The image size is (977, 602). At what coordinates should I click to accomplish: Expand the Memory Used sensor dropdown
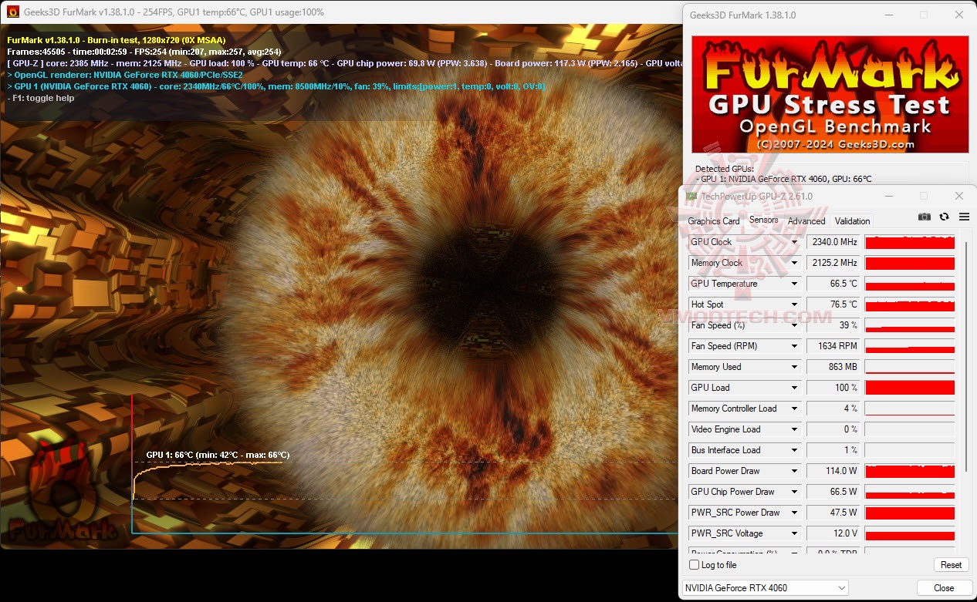pyautogui.click(x=794, y=367)
